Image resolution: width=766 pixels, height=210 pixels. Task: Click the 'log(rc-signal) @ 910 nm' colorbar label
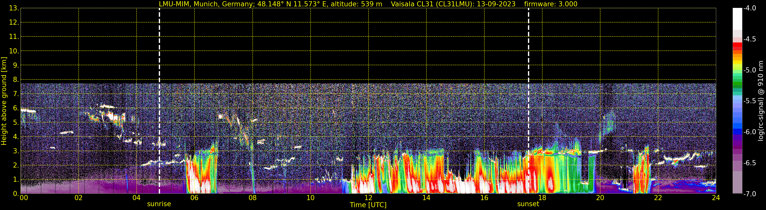[761, 101]
